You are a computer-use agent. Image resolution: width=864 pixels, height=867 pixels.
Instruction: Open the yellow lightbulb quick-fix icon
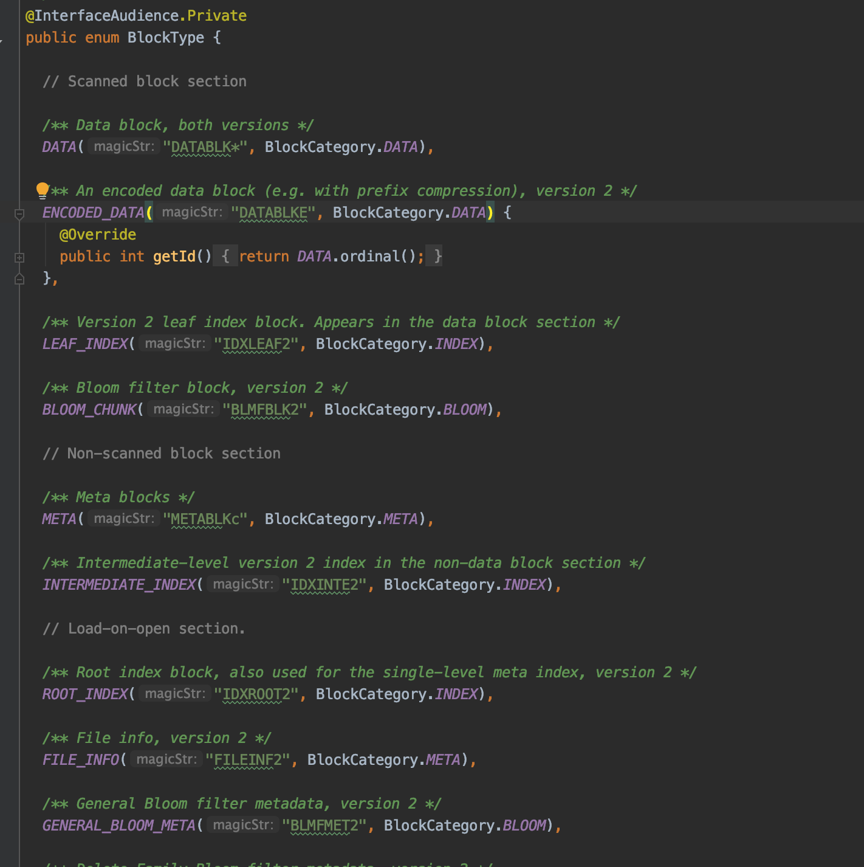coord(42,190)
